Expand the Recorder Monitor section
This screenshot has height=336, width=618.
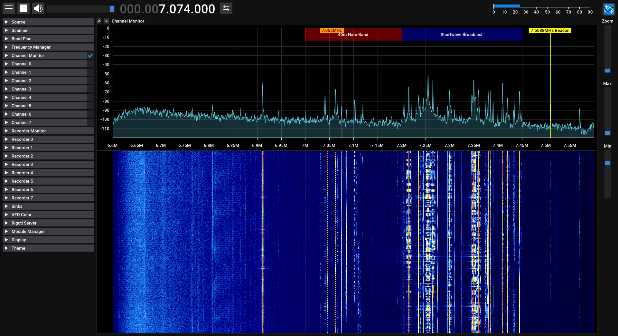(29, 131)
